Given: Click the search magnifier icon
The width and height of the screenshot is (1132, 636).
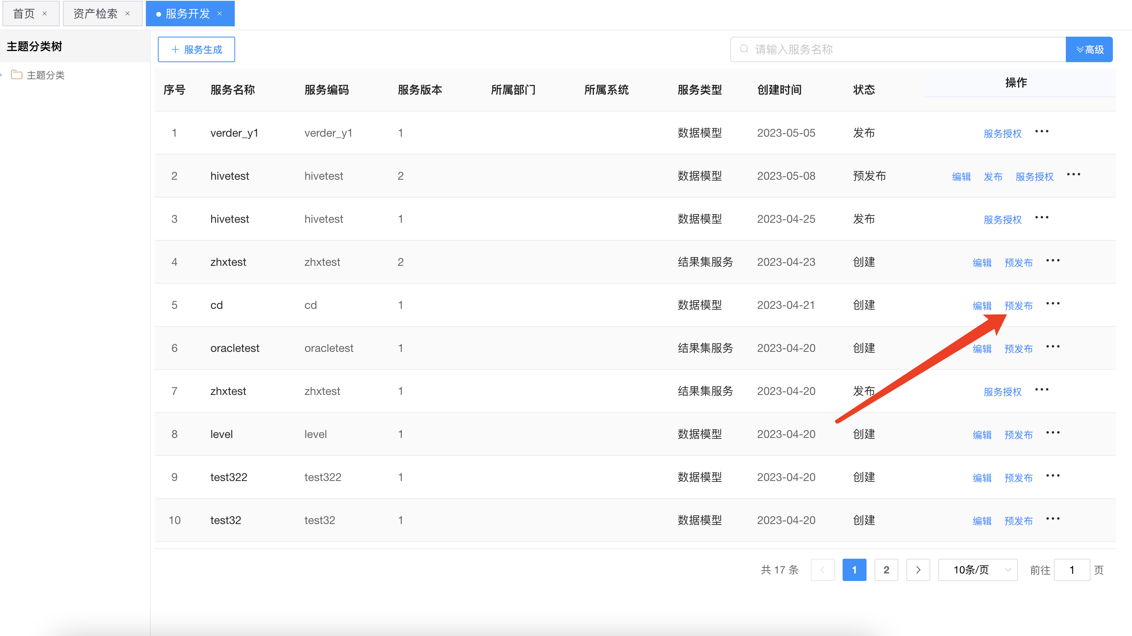Looking at the screenshot, I should (x=743, y=49).
